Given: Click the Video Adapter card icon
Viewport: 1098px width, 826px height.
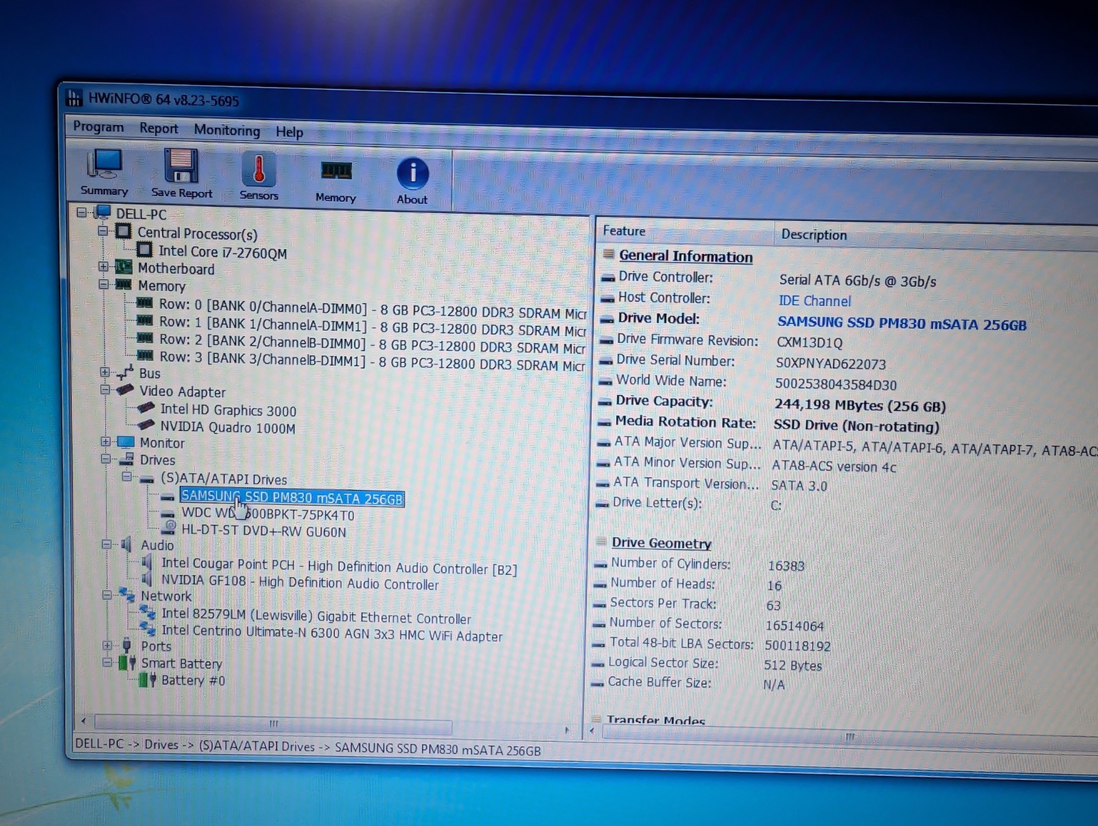Looking at the screenshot, I should point(125,390).
